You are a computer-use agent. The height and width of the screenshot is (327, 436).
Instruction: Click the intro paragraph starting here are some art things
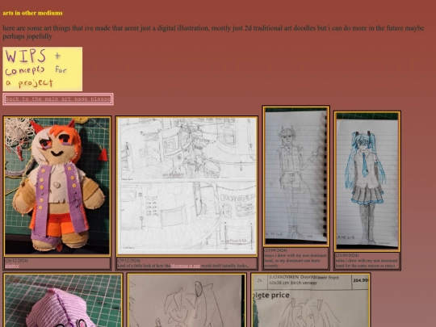click(x=213, y=32)
